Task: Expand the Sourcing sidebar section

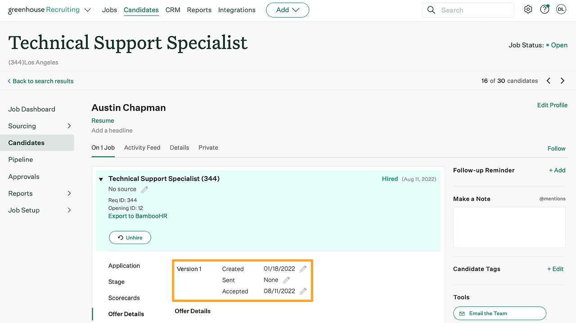Action: click(70, 126)
